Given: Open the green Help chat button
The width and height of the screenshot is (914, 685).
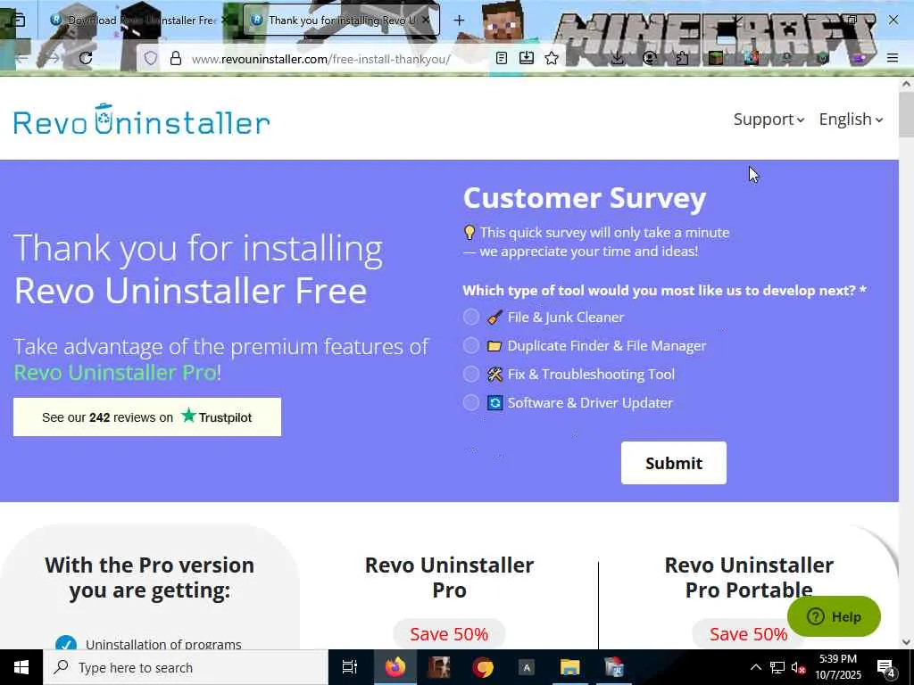Looking at the screenshot, I should (834, 616).
